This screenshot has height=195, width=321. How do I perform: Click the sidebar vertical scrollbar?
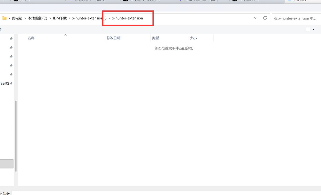coord(16,136)
